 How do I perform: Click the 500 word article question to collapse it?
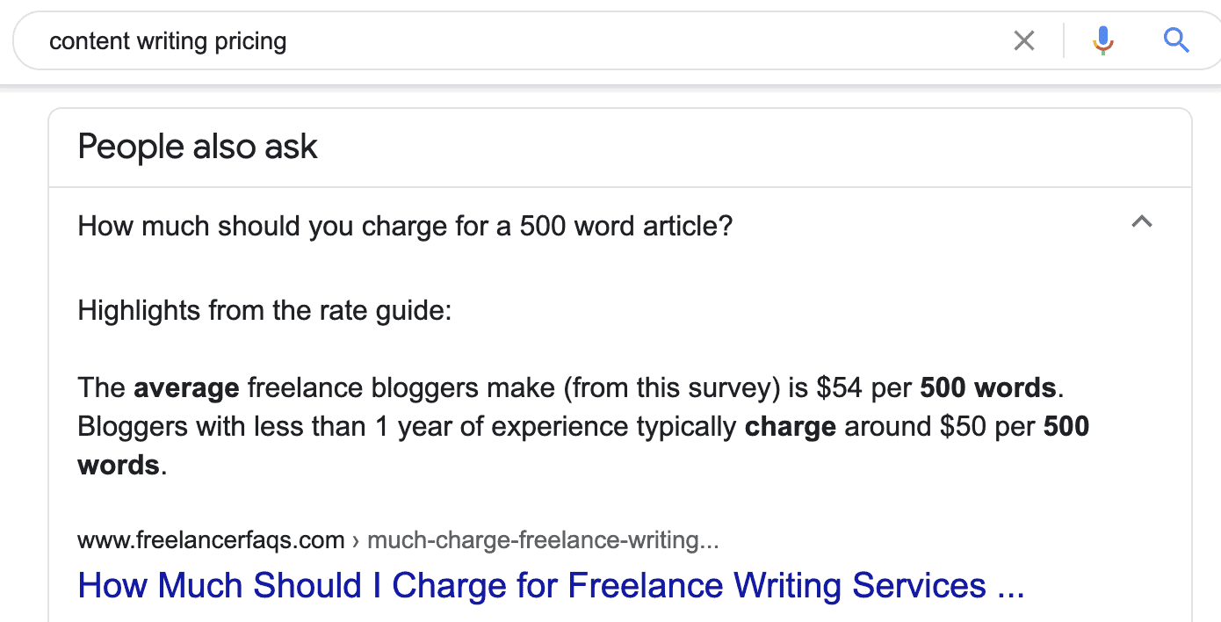point(404,226)
